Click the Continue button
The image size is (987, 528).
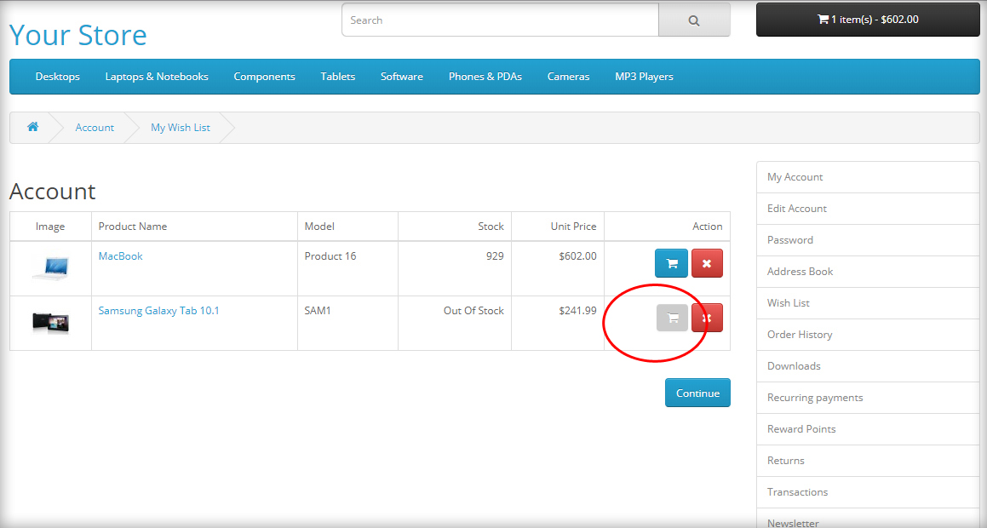pos(697,393)
